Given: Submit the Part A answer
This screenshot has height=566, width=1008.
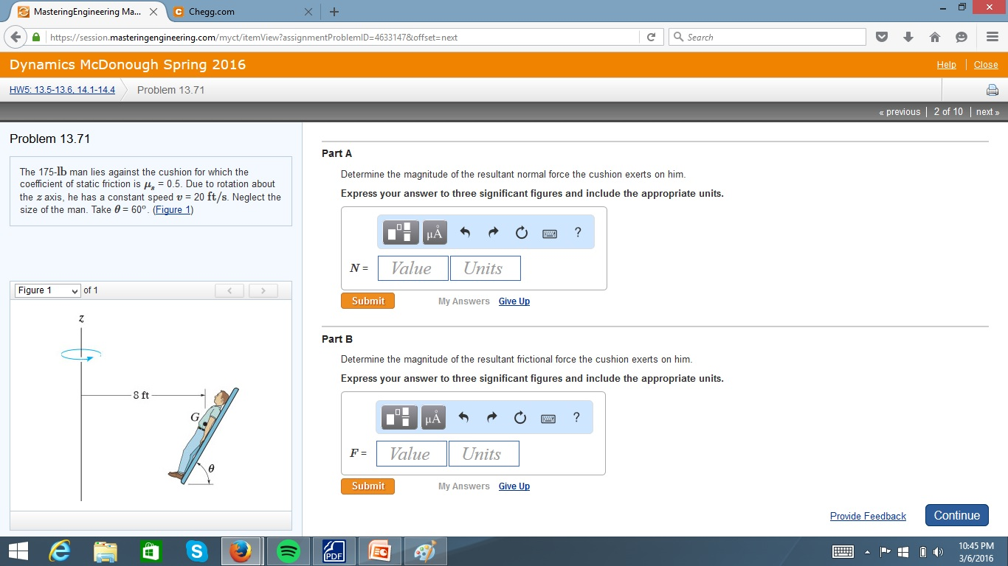Looking at the screenshot, I should 367,301.
